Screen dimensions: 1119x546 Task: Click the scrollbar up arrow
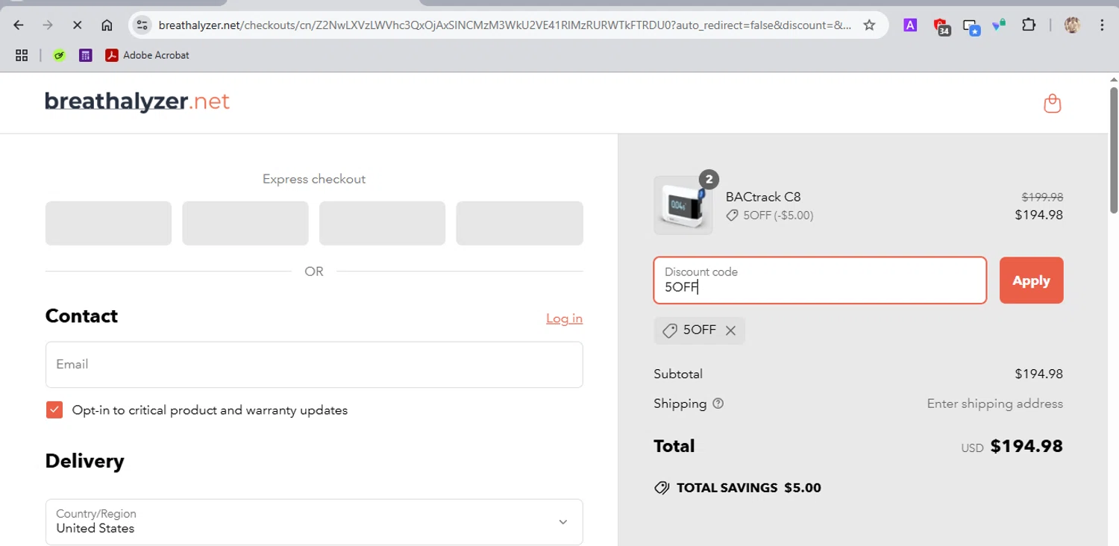pyautogui.click(x=1113, y=79)
